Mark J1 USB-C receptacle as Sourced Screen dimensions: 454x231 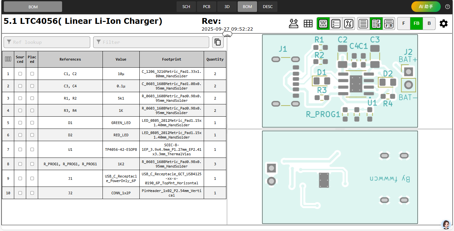pos(20,178)
